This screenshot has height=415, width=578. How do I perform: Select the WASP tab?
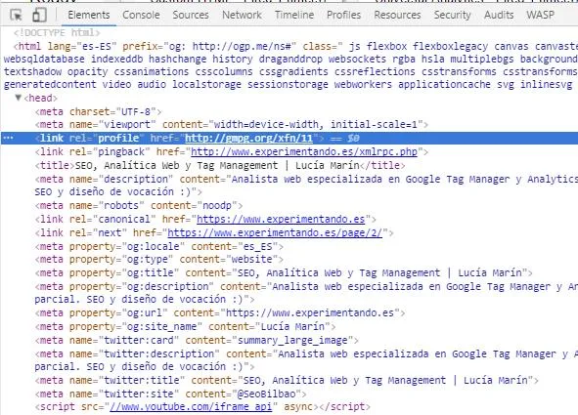(x=540, y=15)
